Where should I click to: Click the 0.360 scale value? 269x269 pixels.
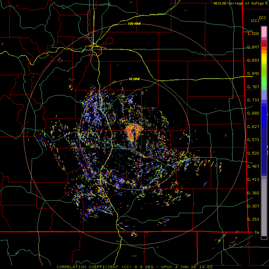(x=253, y=193)
